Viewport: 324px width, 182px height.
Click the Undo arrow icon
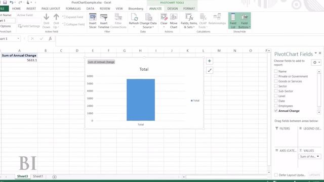12,3
